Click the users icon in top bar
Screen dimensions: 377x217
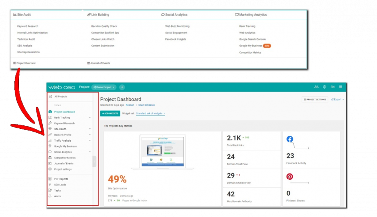[x=316, y=87]
